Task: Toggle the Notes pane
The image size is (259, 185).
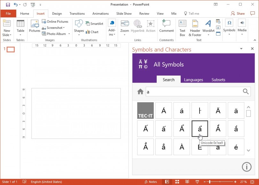Action: coord(153,181)
